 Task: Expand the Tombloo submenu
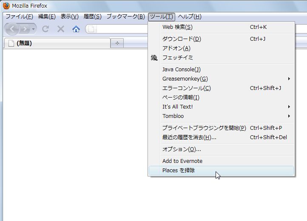[221, 116]
